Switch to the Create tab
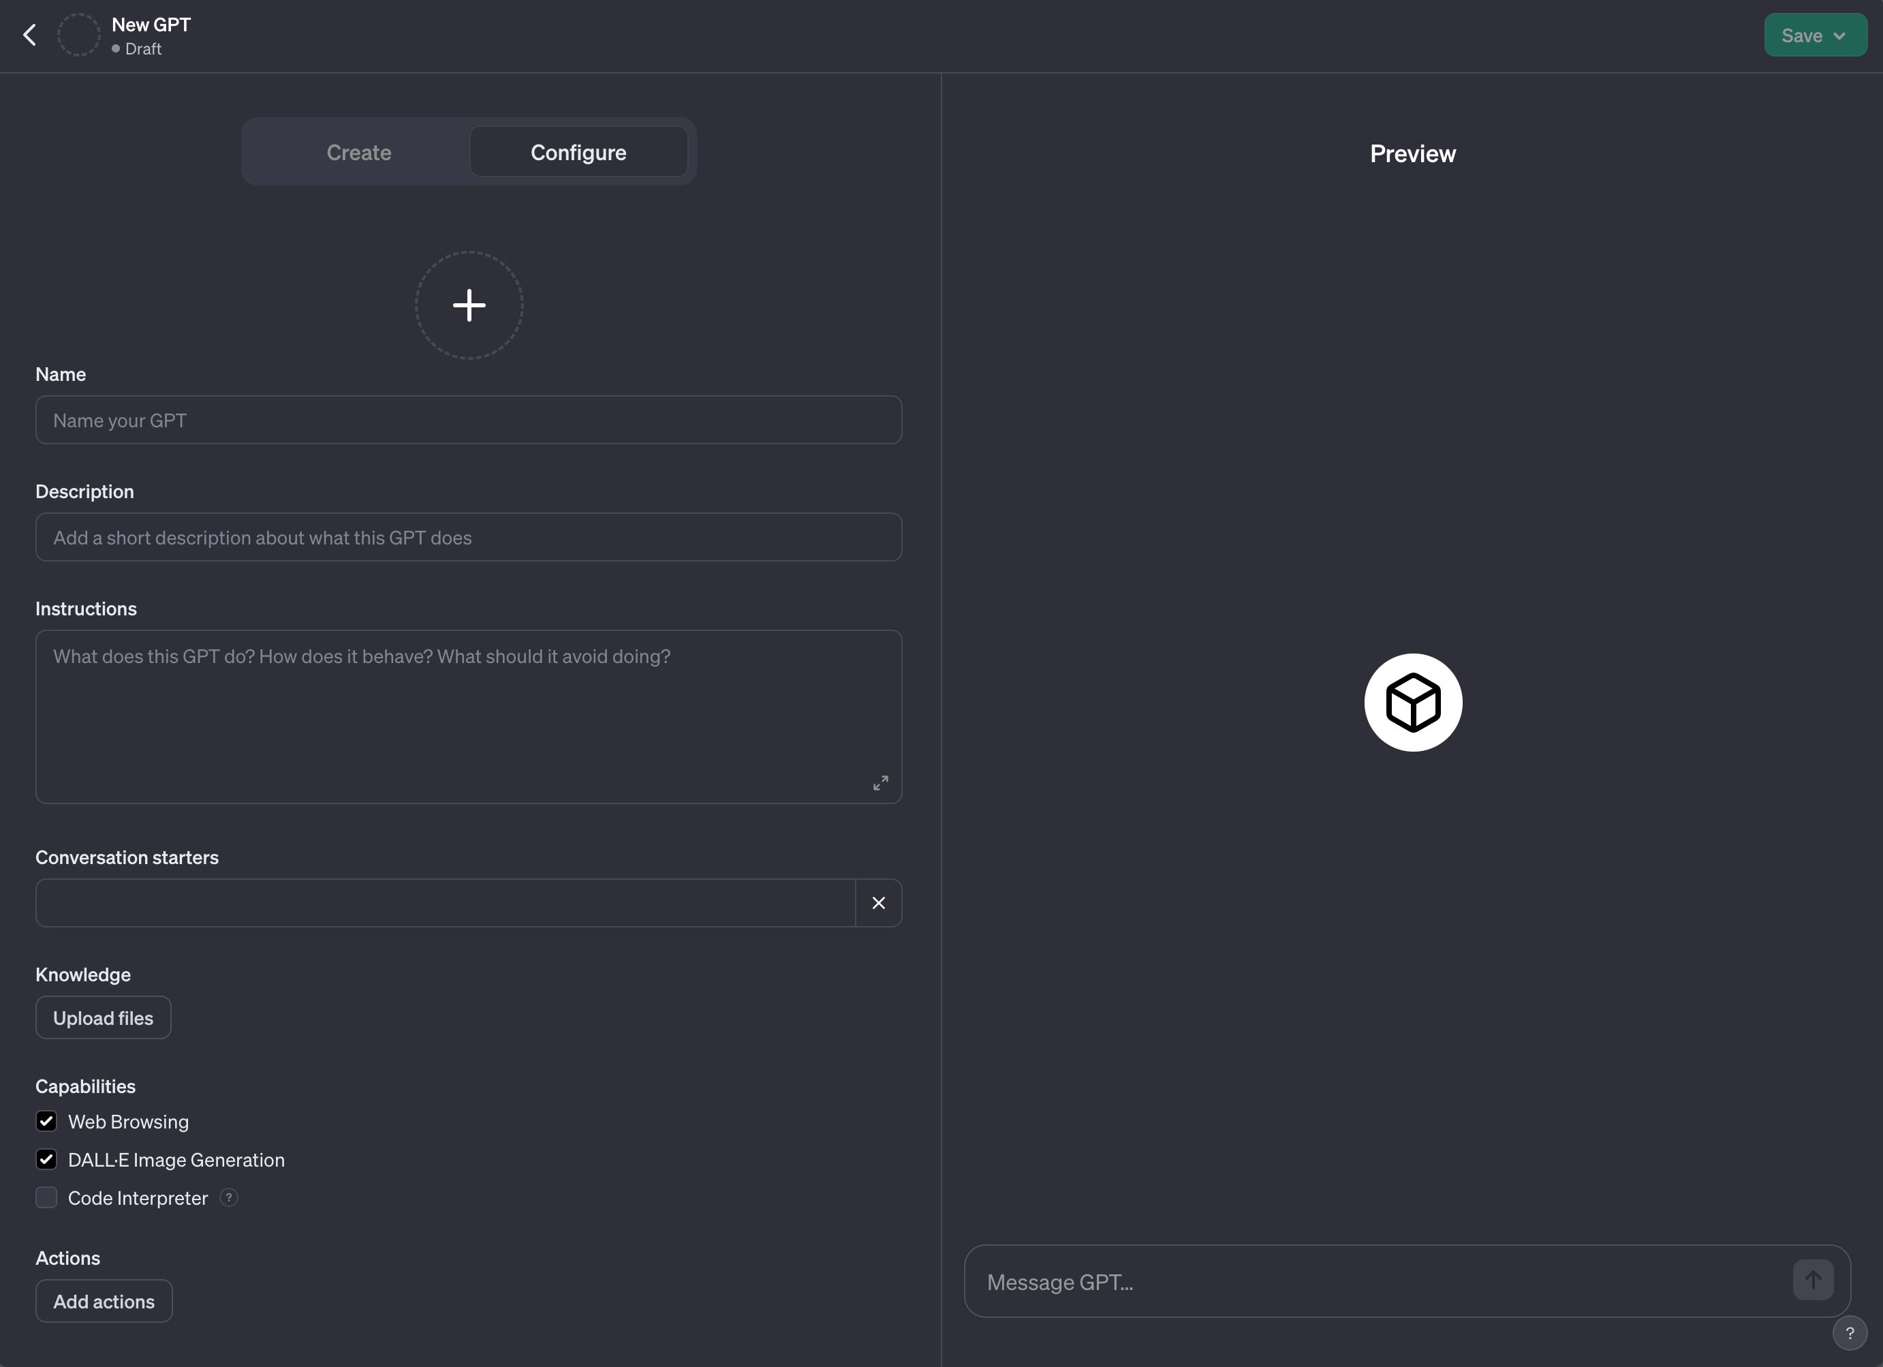This screenshot has width=1883, height=1367. [358, 152]
